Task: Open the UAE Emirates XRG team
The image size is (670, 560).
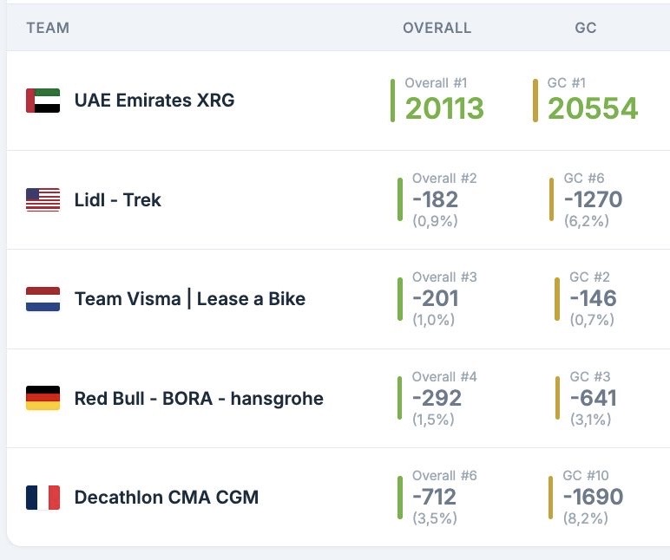Action: (x=154, y=101)
